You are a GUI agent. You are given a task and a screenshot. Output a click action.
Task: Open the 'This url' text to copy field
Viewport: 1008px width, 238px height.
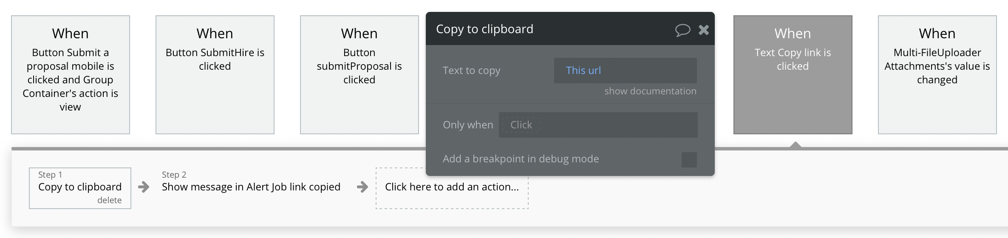click(x=625, y=71)
